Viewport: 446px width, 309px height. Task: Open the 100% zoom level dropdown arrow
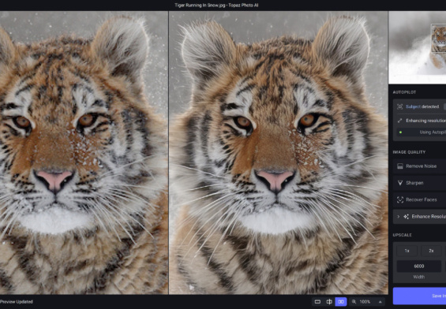click(380, 302)
